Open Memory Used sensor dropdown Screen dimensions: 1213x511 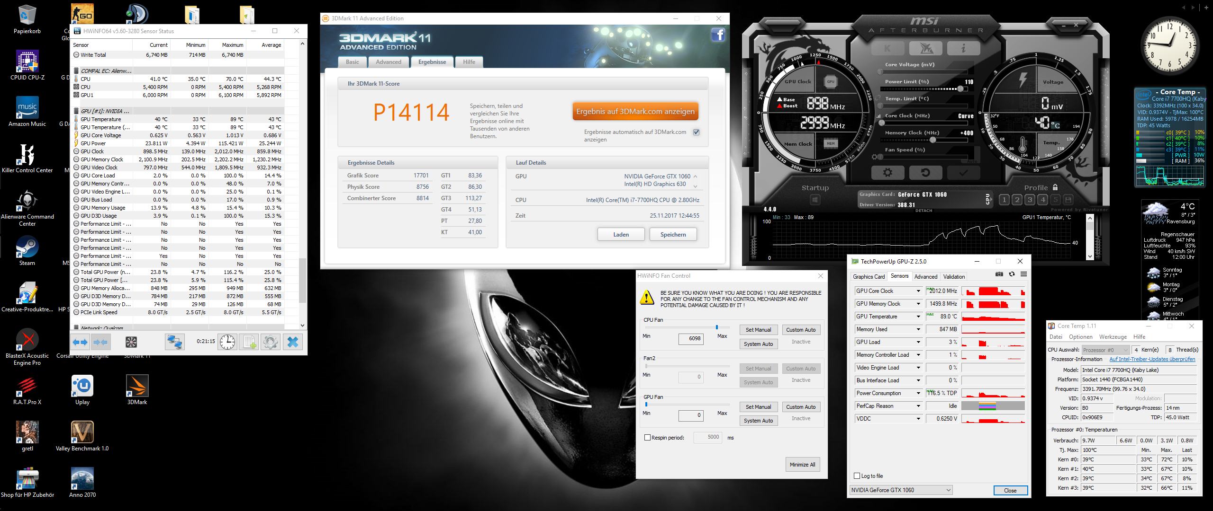918,329
